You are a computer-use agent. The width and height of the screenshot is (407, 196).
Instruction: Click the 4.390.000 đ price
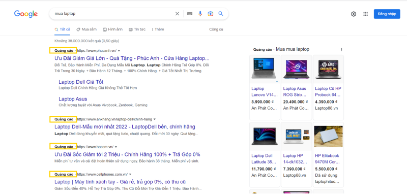326,102
